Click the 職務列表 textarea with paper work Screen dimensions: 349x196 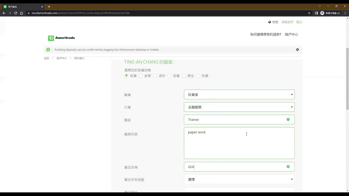[x=239, y=143]
